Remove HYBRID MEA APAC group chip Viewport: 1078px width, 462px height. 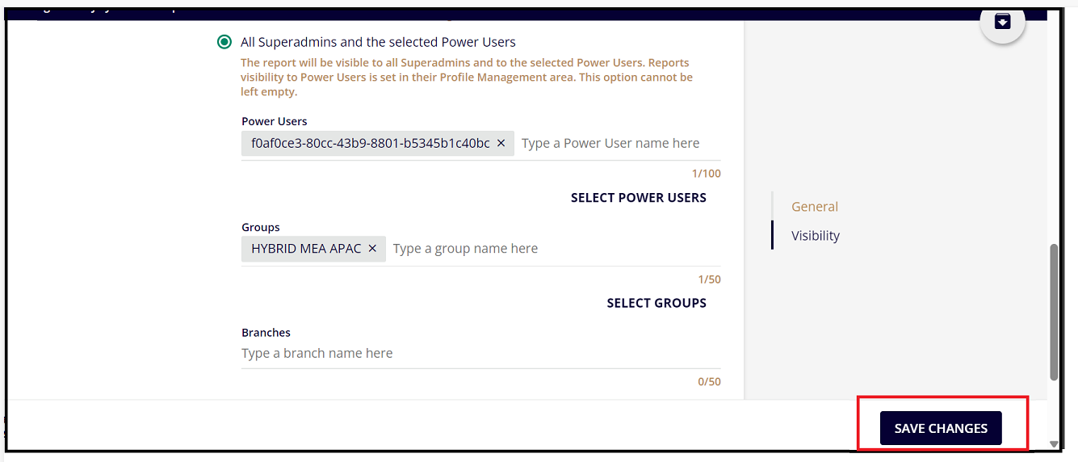coord(372,249)
